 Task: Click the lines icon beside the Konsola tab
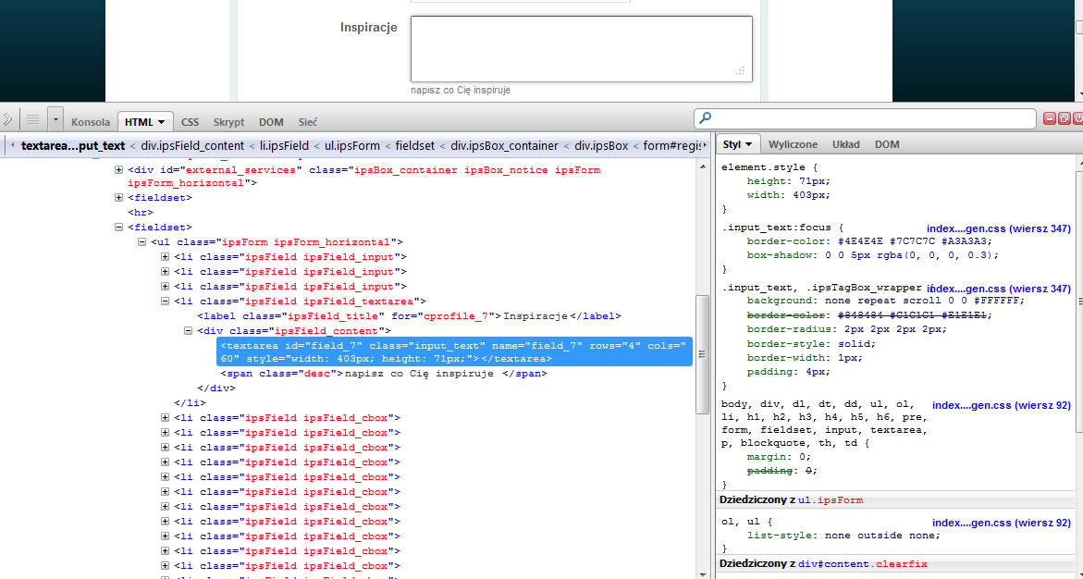click(x=32, y=119)
